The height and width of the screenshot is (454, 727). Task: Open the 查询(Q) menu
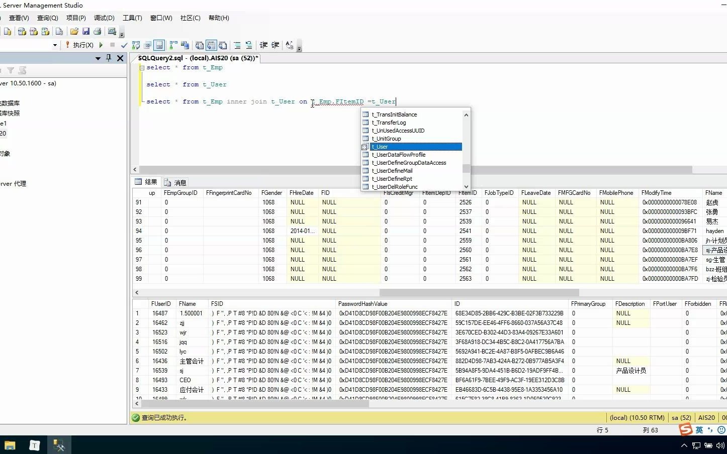tap(48, 18)
